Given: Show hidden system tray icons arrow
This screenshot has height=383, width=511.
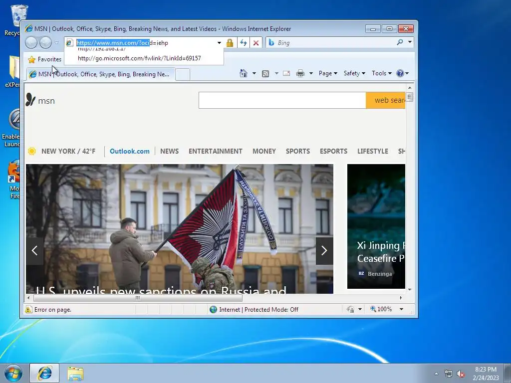Looking at the screenshot, I should 436,374.
